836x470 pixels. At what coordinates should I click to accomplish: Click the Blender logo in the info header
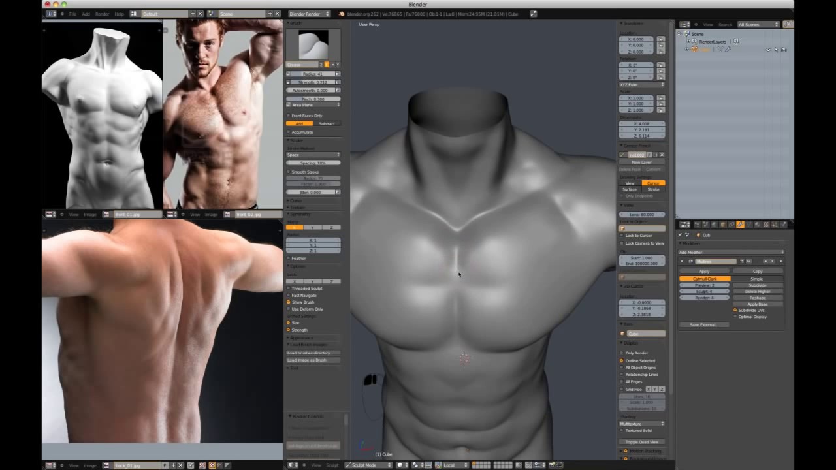point(342,14)
